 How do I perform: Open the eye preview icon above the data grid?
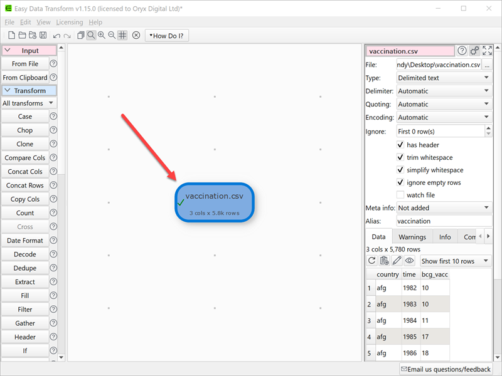(410, 260)
